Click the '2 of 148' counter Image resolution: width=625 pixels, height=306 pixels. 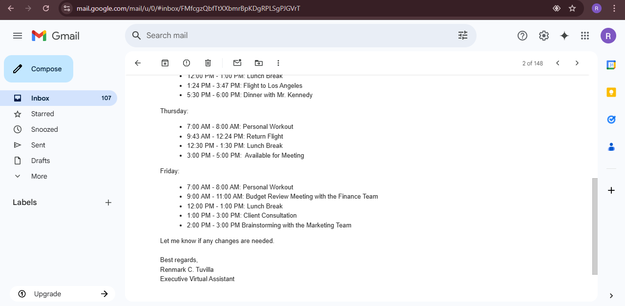(533, 63)
